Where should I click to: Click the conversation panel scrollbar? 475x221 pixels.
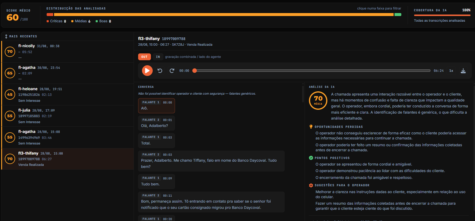[x=303, y=94]
